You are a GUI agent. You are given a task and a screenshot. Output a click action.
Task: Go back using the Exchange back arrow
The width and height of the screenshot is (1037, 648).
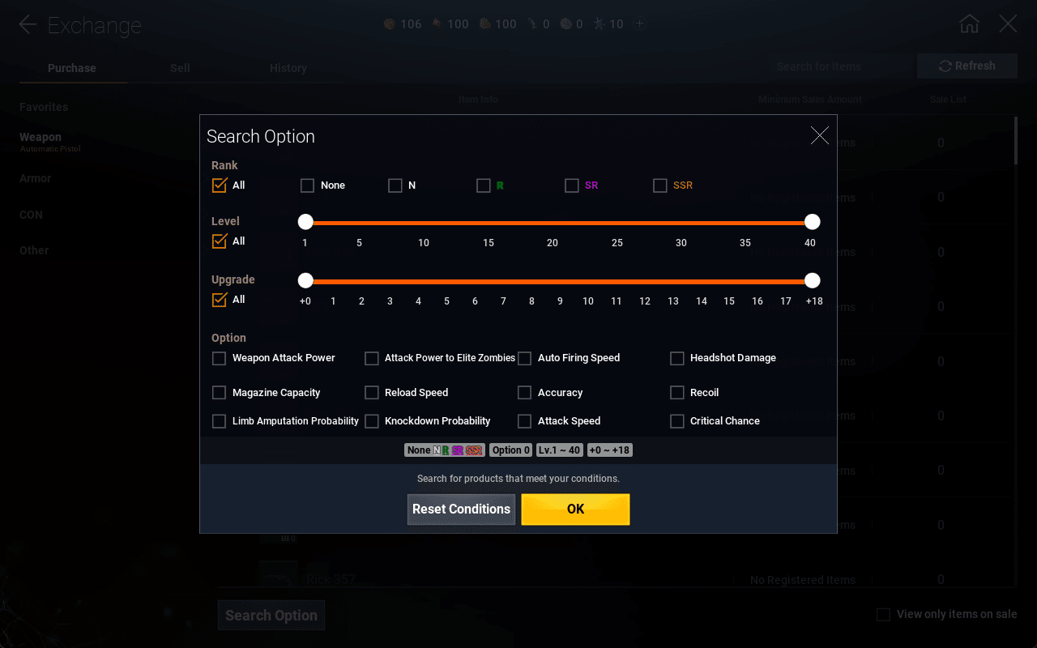click(28, 25)
